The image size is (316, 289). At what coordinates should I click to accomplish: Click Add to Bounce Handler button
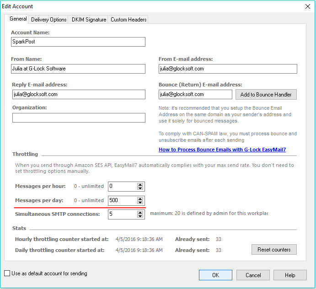coord(266,95)
